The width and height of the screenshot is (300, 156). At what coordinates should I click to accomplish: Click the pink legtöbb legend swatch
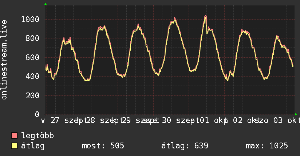point(14,135)
